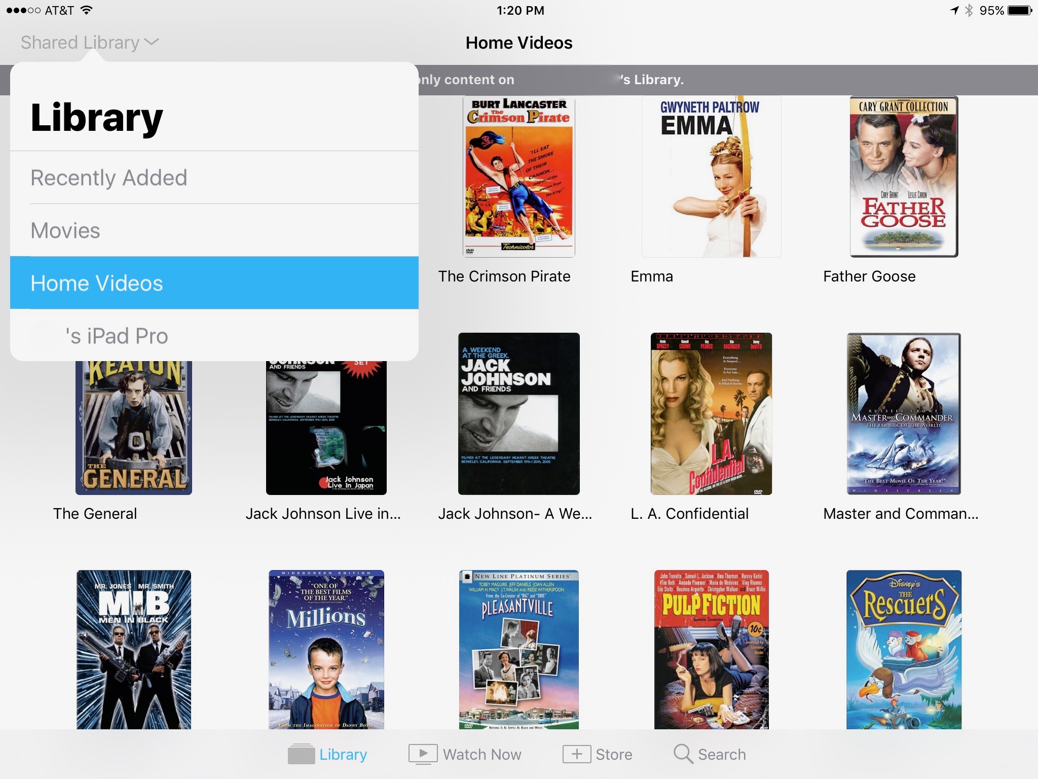Tap the 's Library banner text
The width and height of the screenshot is (1038, 779).
[x=652, y=80]
